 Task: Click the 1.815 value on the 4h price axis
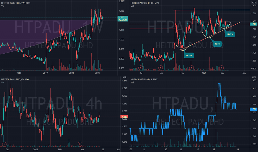(124, 88)
